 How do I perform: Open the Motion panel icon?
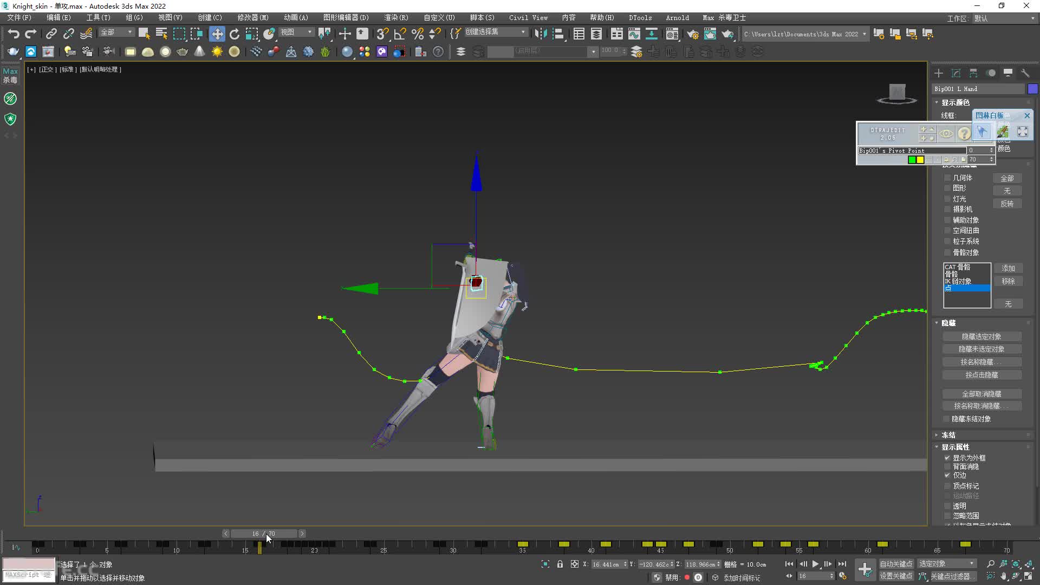pos(991,73)
